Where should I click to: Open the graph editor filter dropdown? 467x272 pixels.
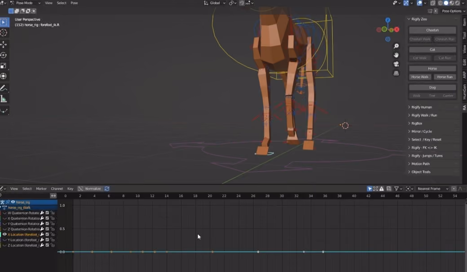click(398, 189)
